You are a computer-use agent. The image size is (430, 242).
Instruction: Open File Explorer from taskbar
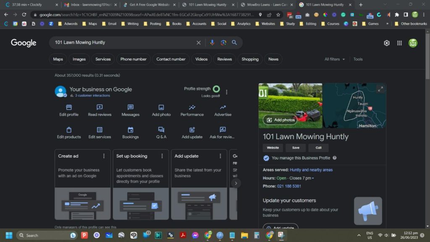coord(244,235)
